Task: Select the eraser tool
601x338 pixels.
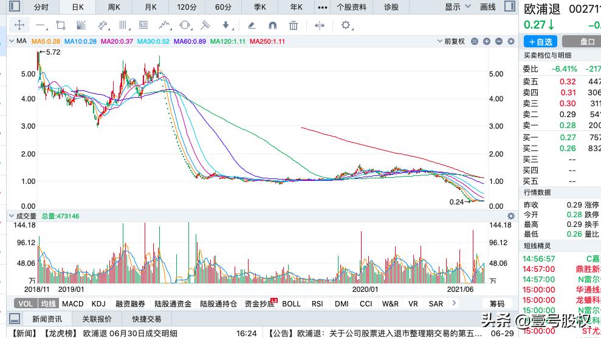Action: (x=252, y=25)
